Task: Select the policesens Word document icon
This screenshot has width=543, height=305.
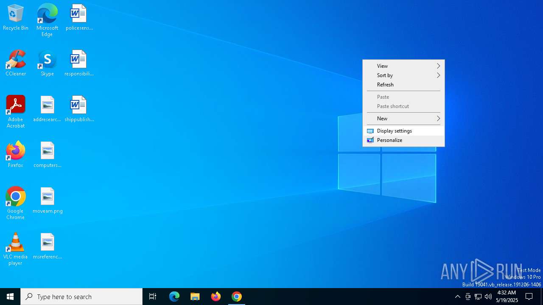Action: point(79,18)
